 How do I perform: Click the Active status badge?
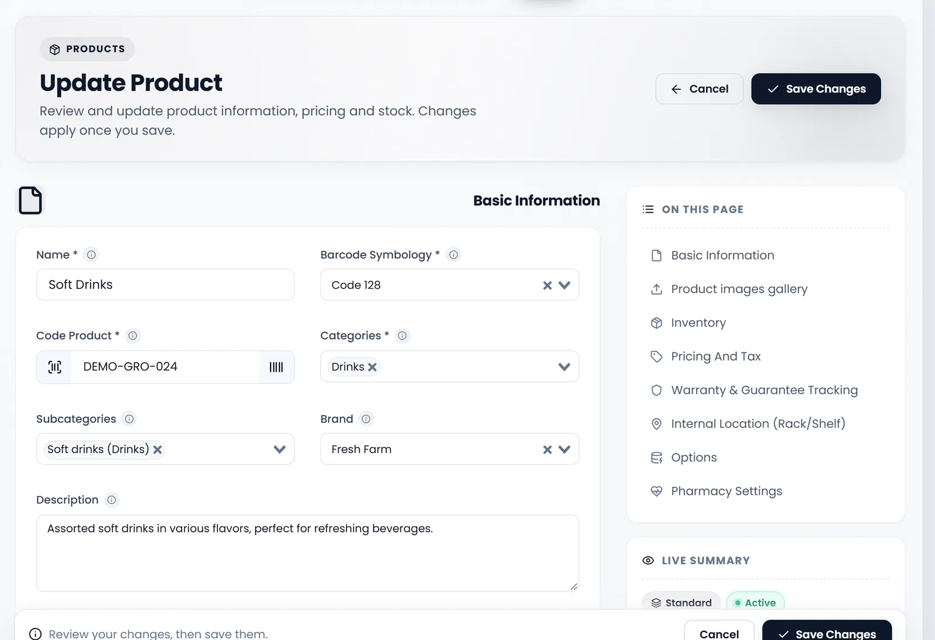[x=755, y=602]
